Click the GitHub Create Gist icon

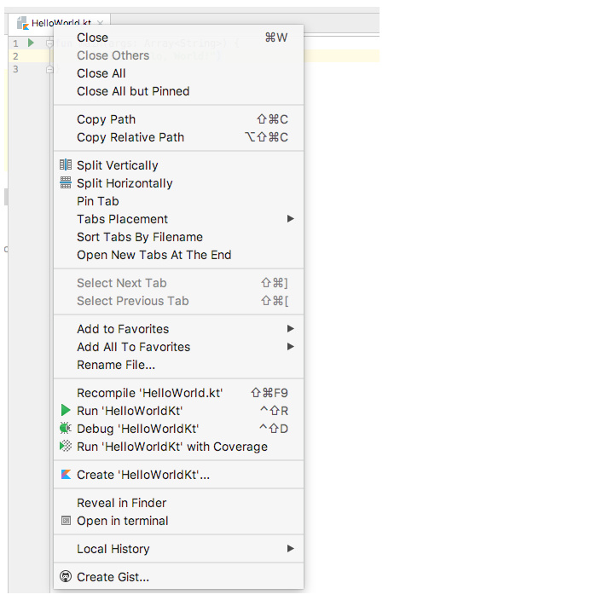pyautogui.click(x=66, y=577)
